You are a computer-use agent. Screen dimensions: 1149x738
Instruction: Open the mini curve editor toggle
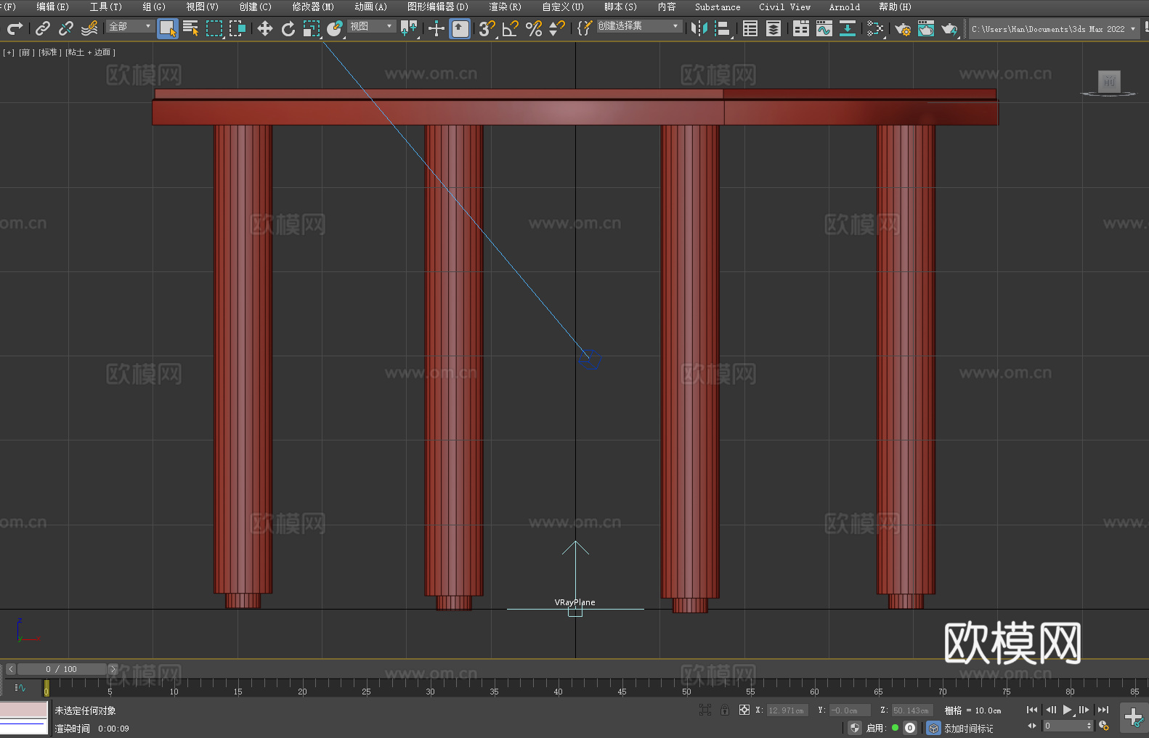tap(20, 688)
